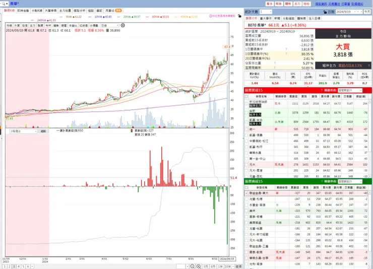Go to chart page 4
Image resolution: width=373 pixels, height=269 pixels.
[x=19, y=266]
